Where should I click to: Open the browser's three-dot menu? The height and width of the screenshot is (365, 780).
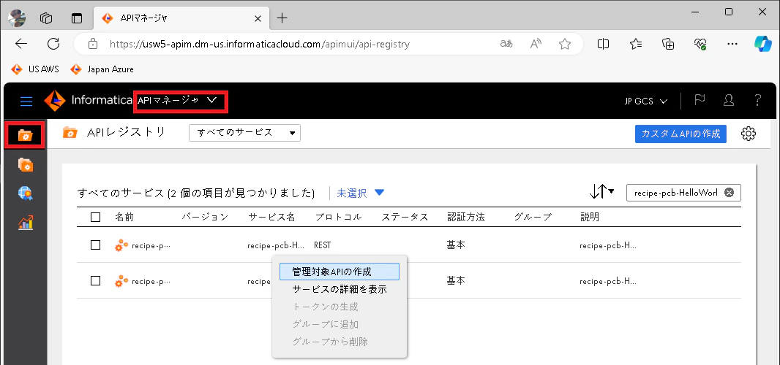click(x=732, y=44)
